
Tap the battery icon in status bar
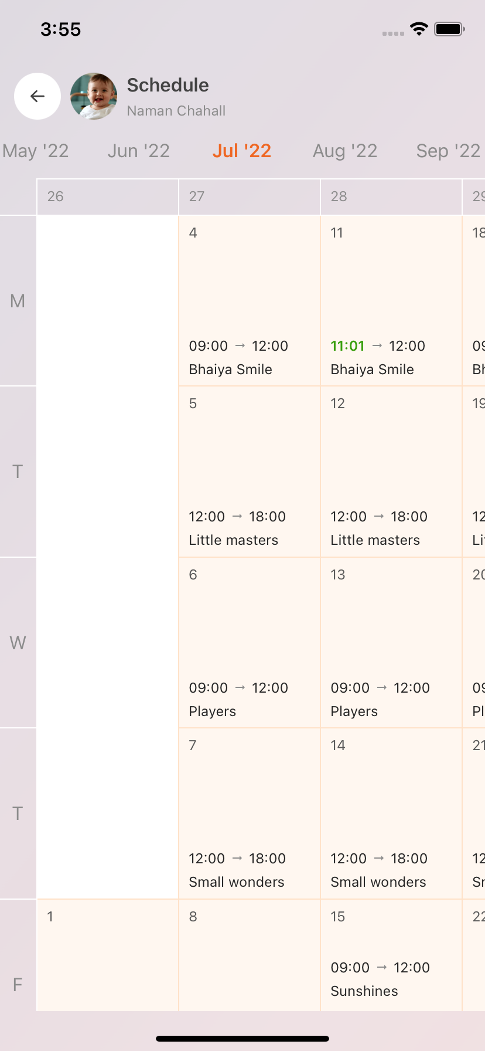coord(449,29)
